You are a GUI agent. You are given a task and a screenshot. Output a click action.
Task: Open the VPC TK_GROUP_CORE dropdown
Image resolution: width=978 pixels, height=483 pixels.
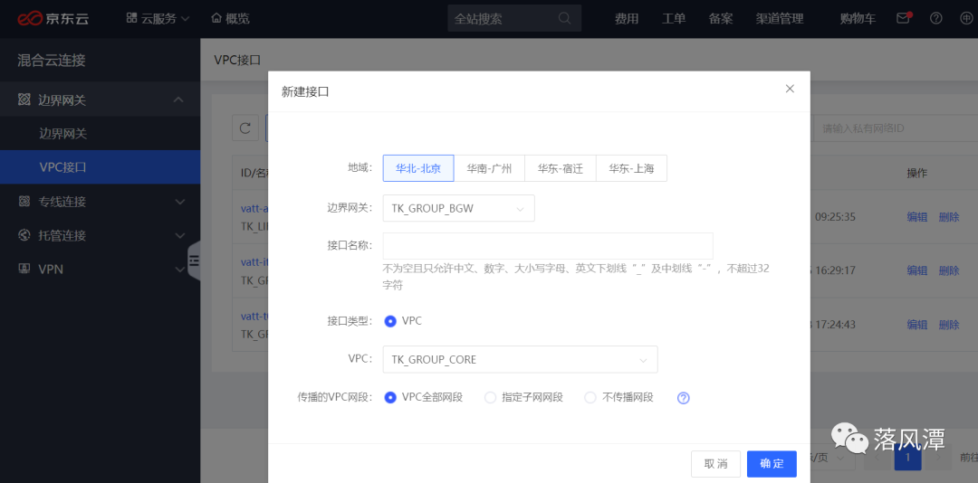click(520, 360)
